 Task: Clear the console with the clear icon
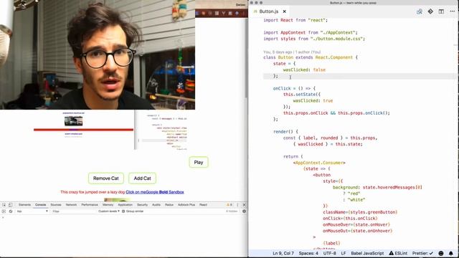[11, 211]
